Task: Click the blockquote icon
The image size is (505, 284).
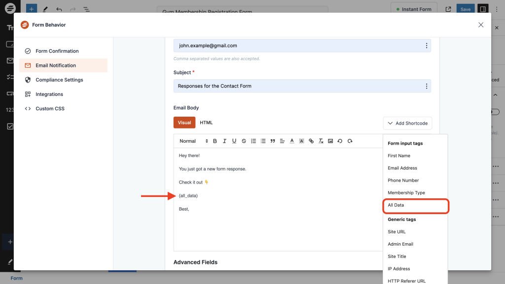Action: 273,141
